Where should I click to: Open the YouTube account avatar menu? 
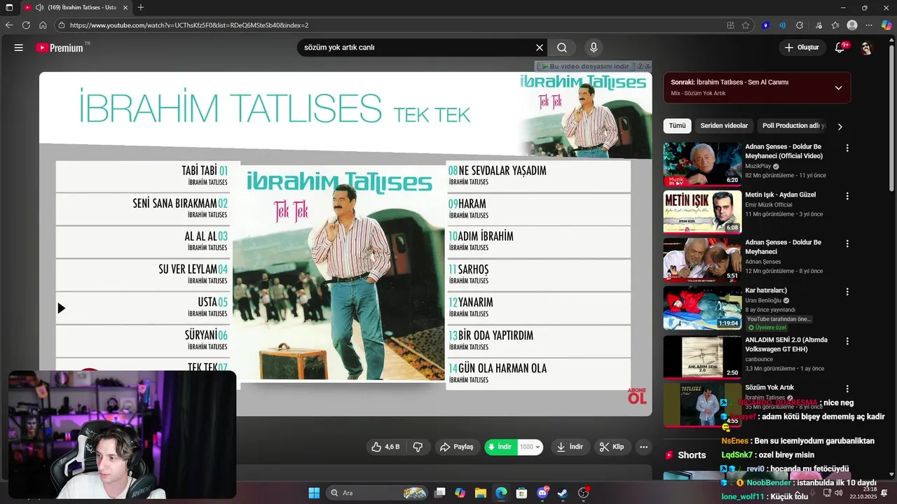[867, 48]
